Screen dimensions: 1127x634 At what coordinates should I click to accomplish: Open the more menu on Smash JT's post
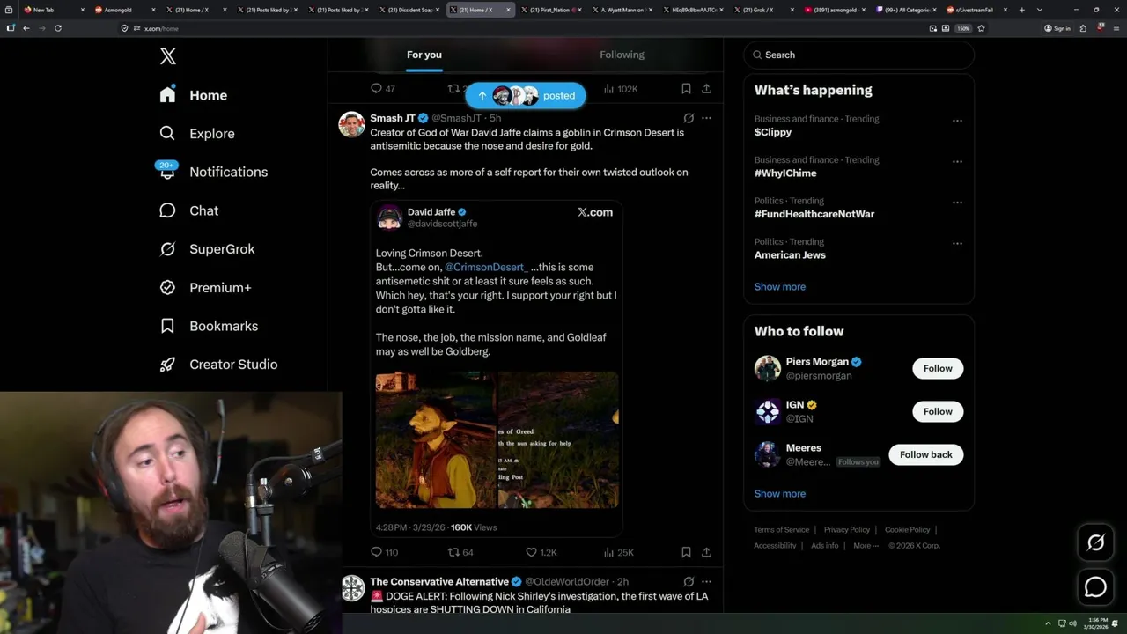tap(706, 118)
